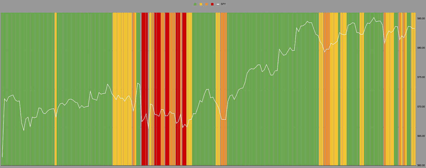Toggle the yellow series legend swatch
The height and width of the screenshot is (168, 426).
(201, 4)
